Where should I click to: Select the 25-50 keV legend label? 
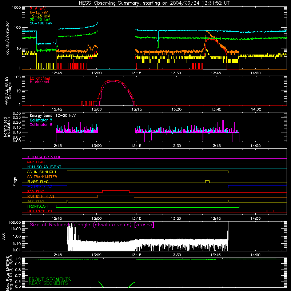(40, 20)
